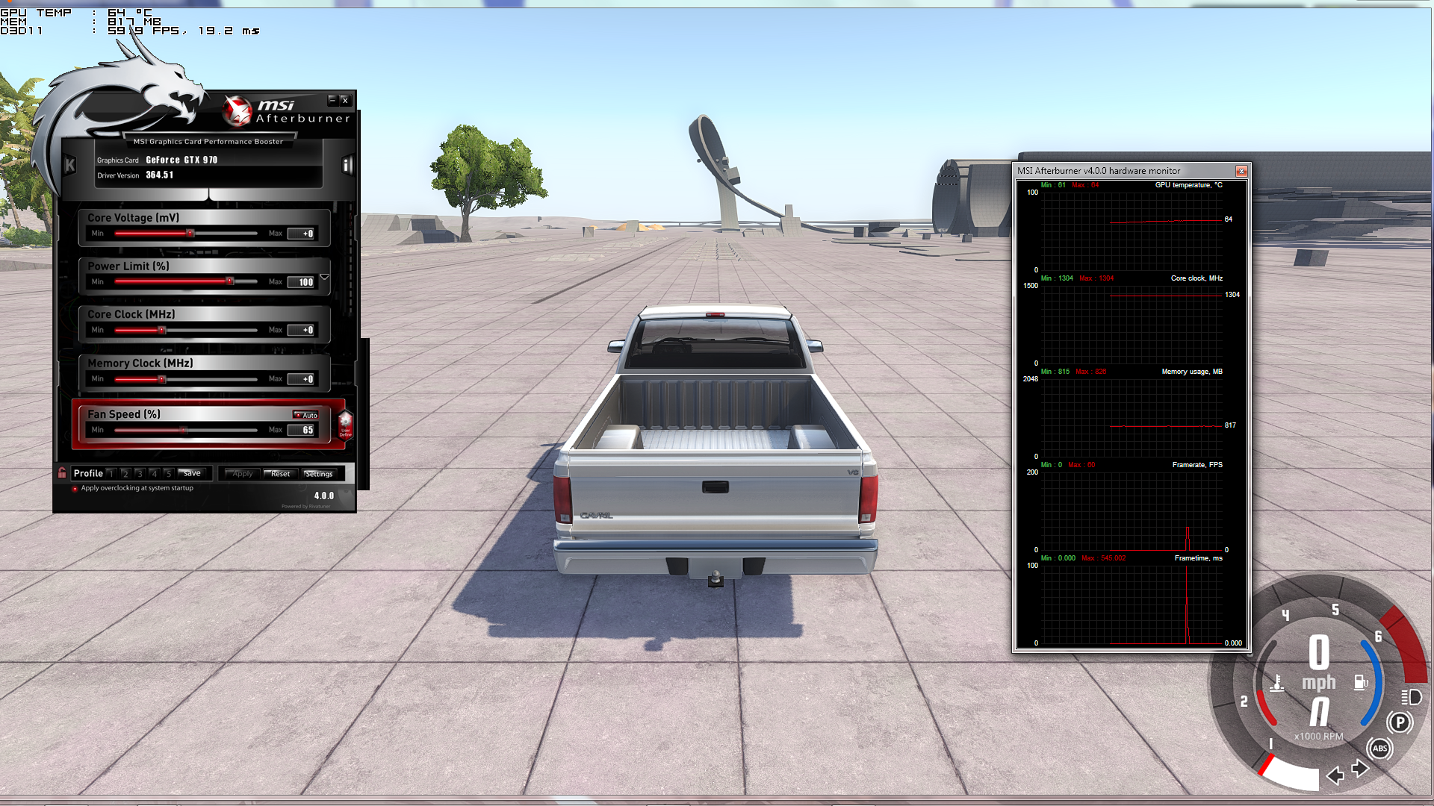Click the Core Clock +0 value field
Image resolution: width=1434 pixels, height=806 pixels.
[302, 330]
